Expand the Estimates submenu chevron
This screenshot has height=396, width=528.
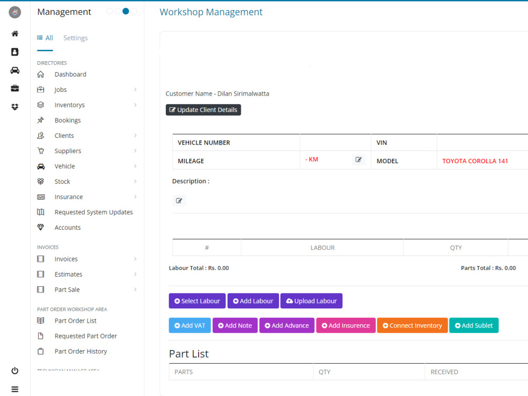(x=135, y=274)
